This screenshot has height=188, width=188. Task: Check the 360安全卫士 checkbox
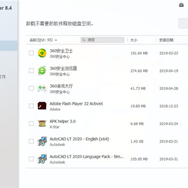[x=31, y=53]
